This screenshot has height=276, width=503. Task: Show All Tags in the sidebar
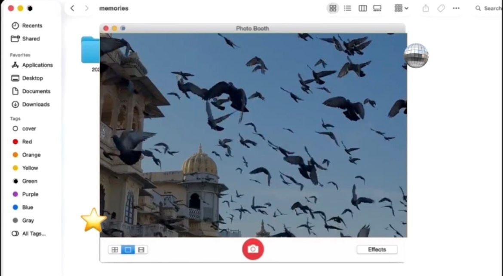(x=34, y=234)
